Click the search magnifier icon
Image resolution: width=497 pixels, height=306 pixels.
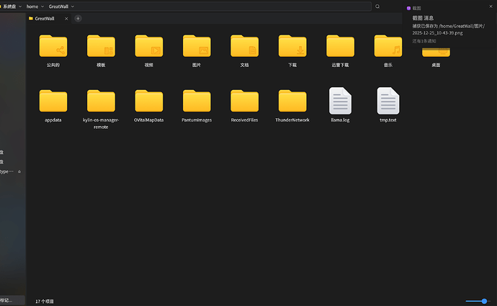pos(377,6)
